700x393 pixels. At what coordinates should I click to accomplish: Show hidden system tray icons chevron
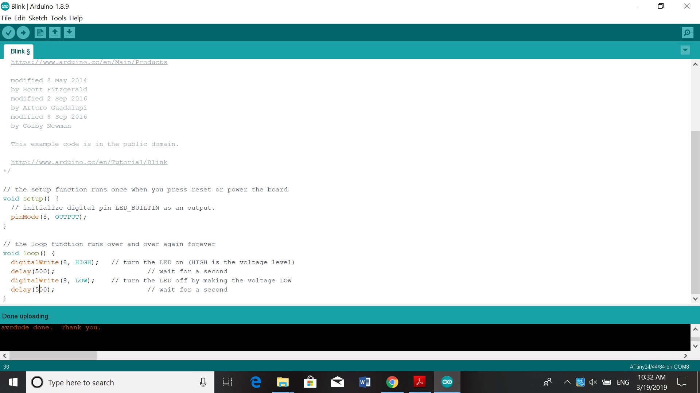pos(567,382)
